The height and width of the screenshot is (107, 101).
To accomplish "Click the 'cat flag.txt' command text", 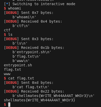I will (x=21, y=78).
